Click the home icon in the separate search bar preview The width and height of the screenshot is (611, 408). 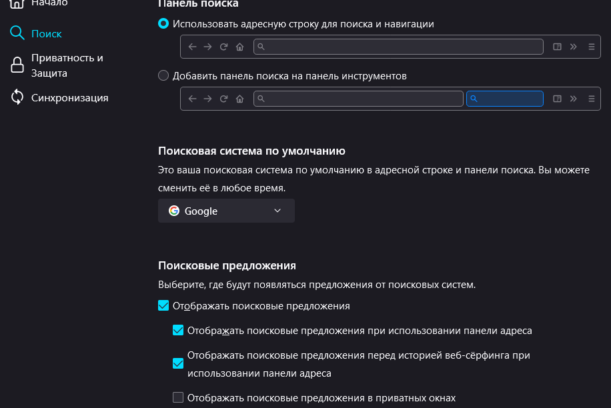pos(239,99)
